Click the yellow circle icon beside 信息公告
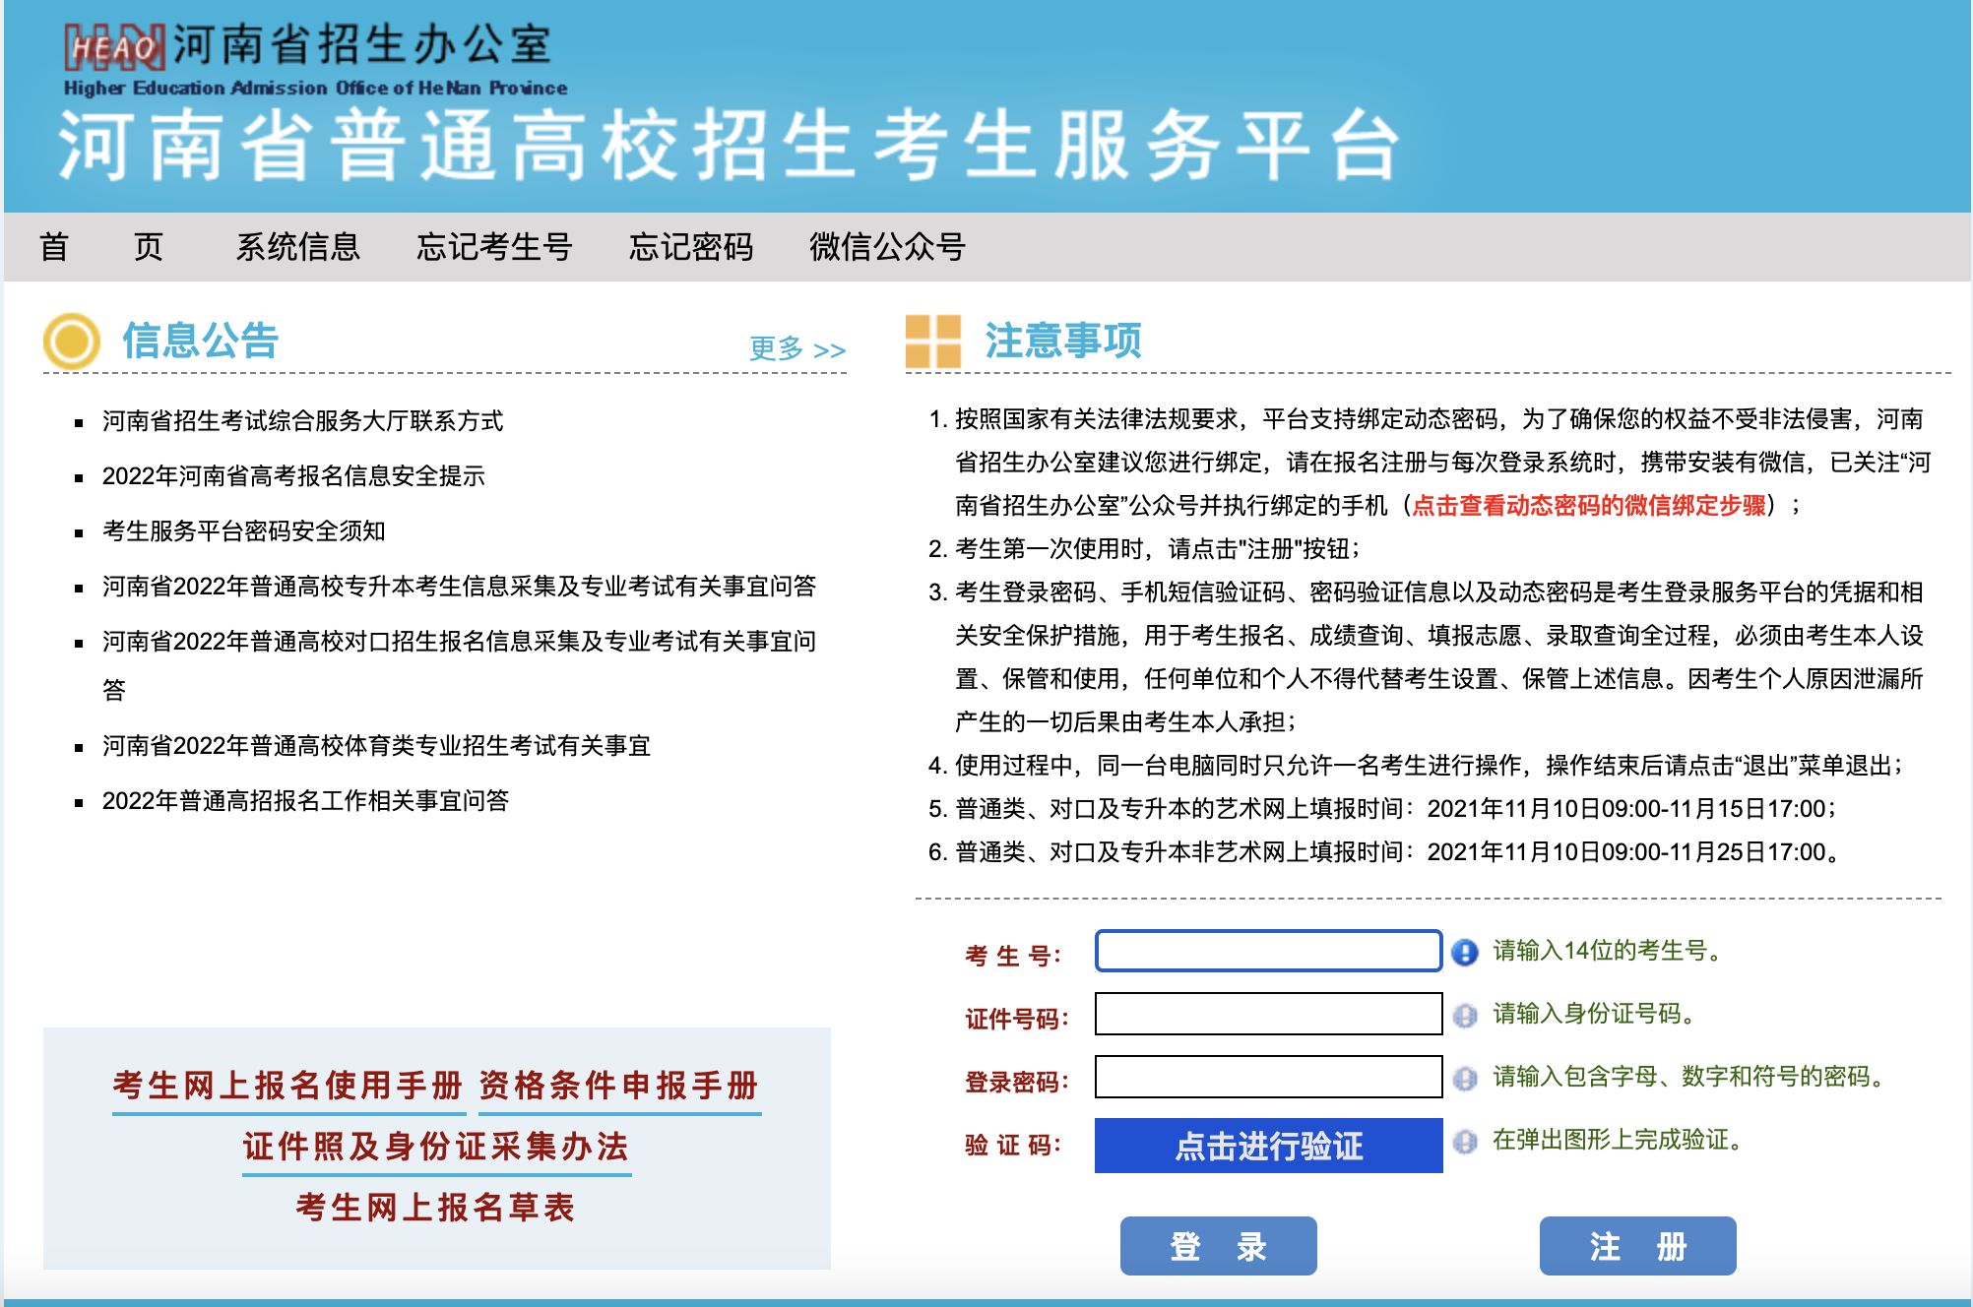 [72, 342]
